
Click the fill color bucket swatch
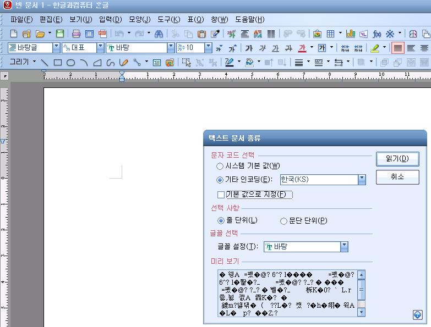[249, 63]
